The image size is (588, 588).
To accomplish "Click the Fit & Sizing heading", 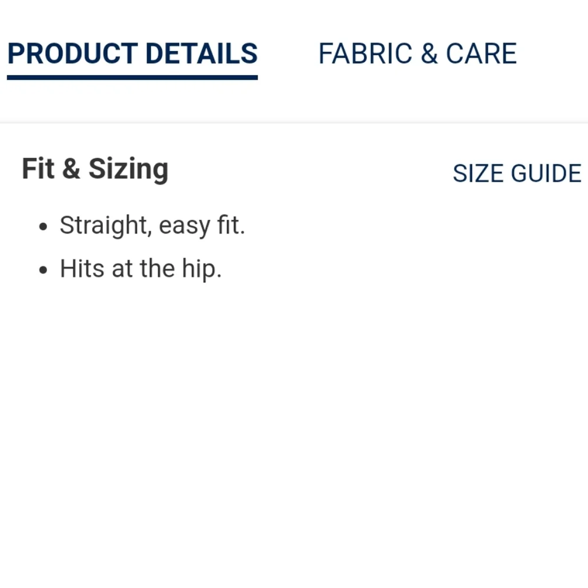I will point(95,169).
